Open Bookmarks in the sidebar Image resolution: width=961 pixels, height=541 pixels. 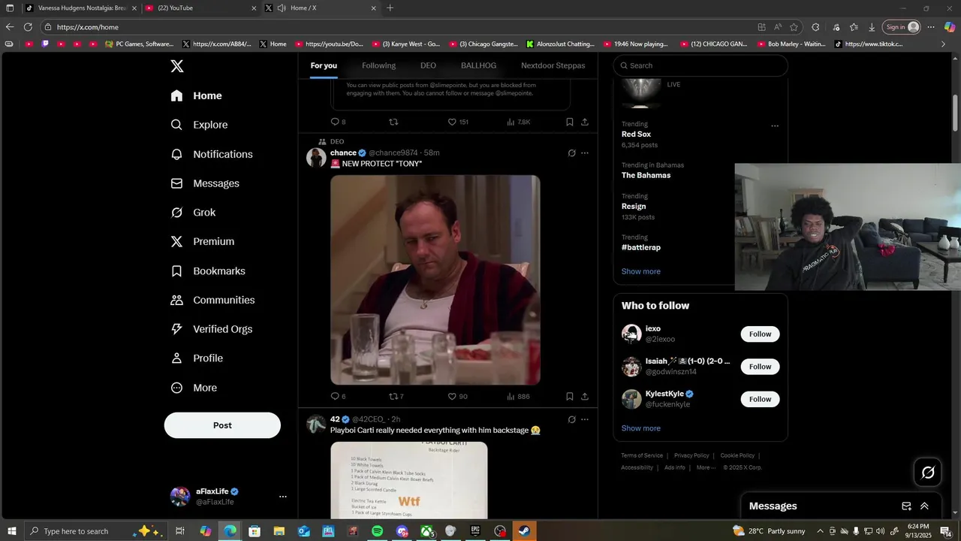coord(208,270)
